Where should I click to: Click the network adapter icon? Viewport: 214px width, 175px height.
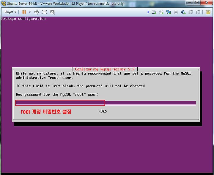(x=169, y=12)
